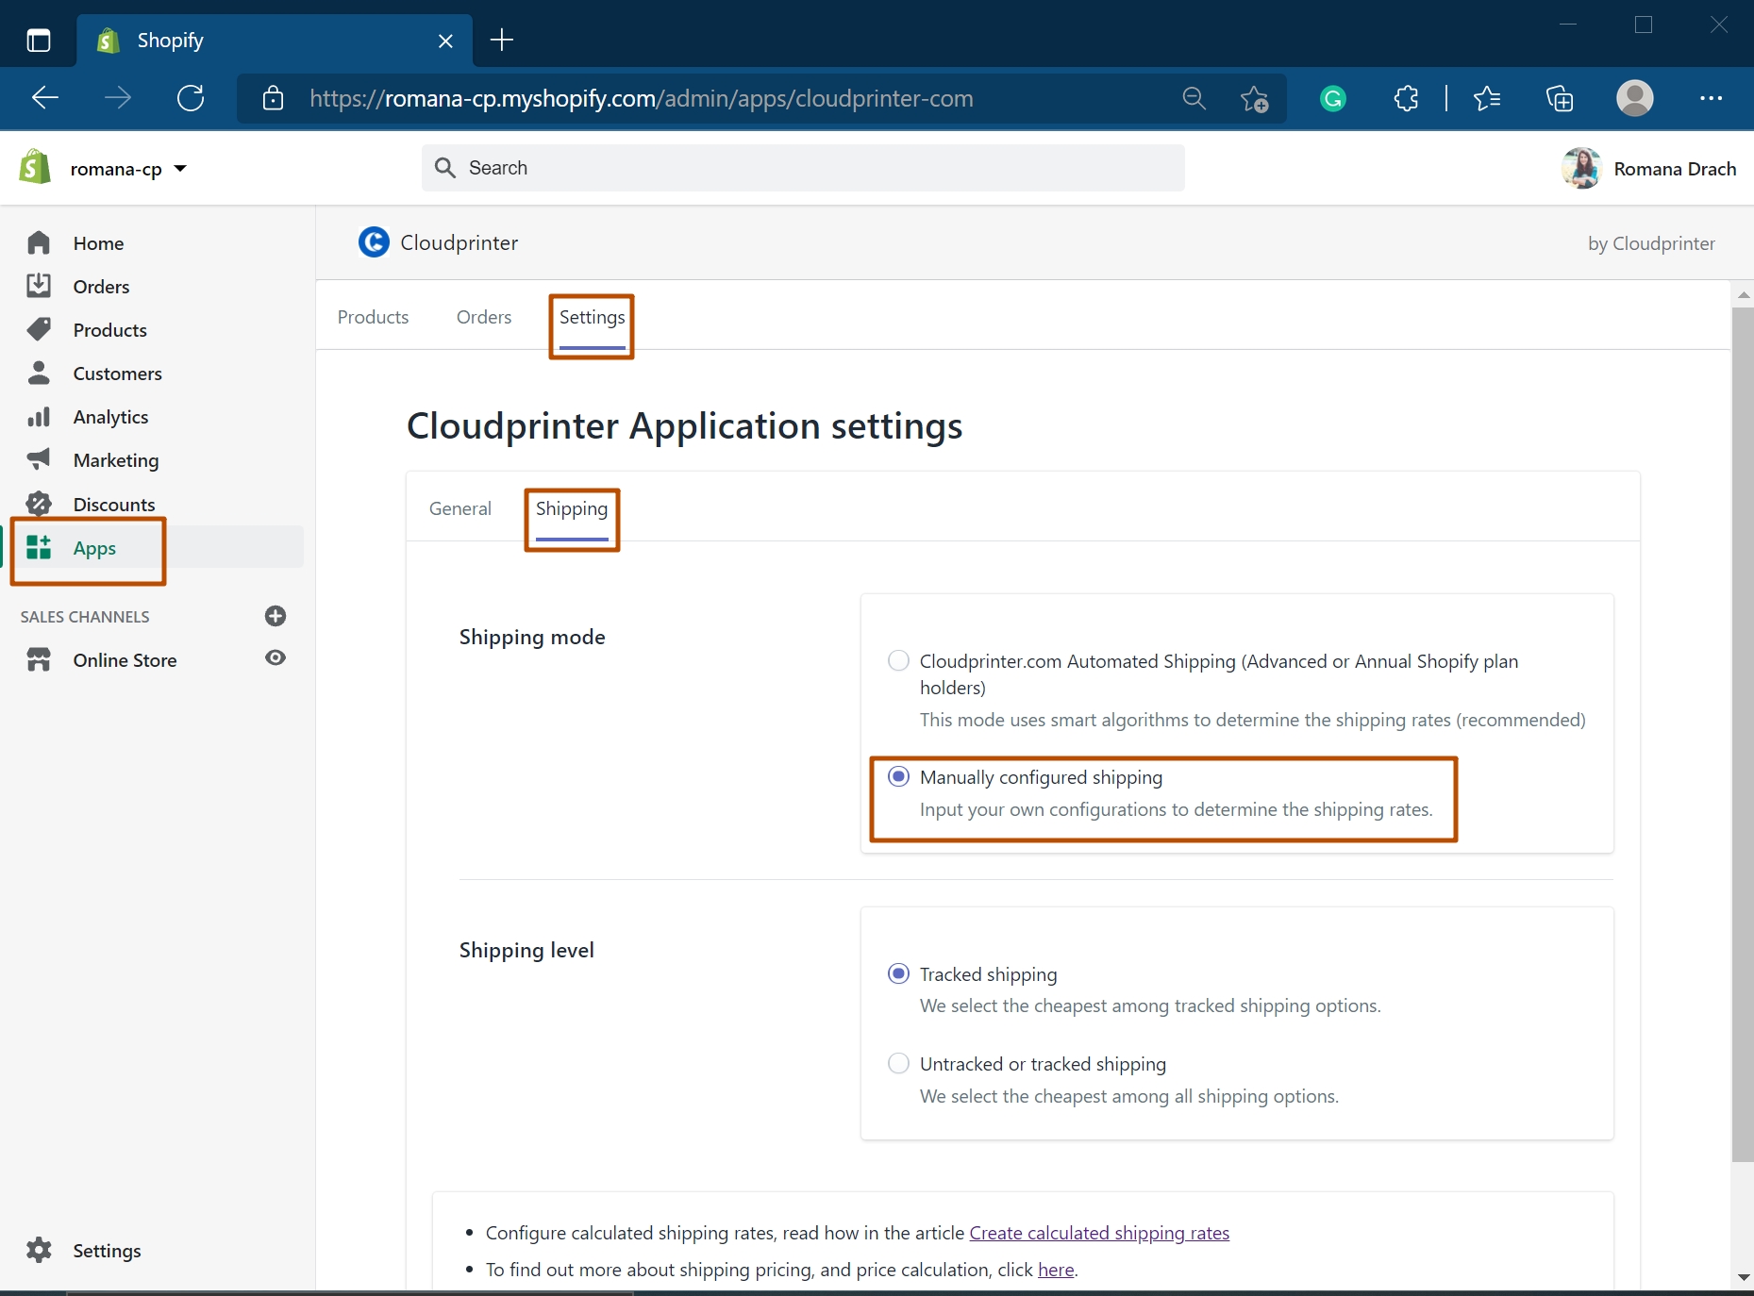Click 'Cloudprinter Application settings' heading

(684, 426)
